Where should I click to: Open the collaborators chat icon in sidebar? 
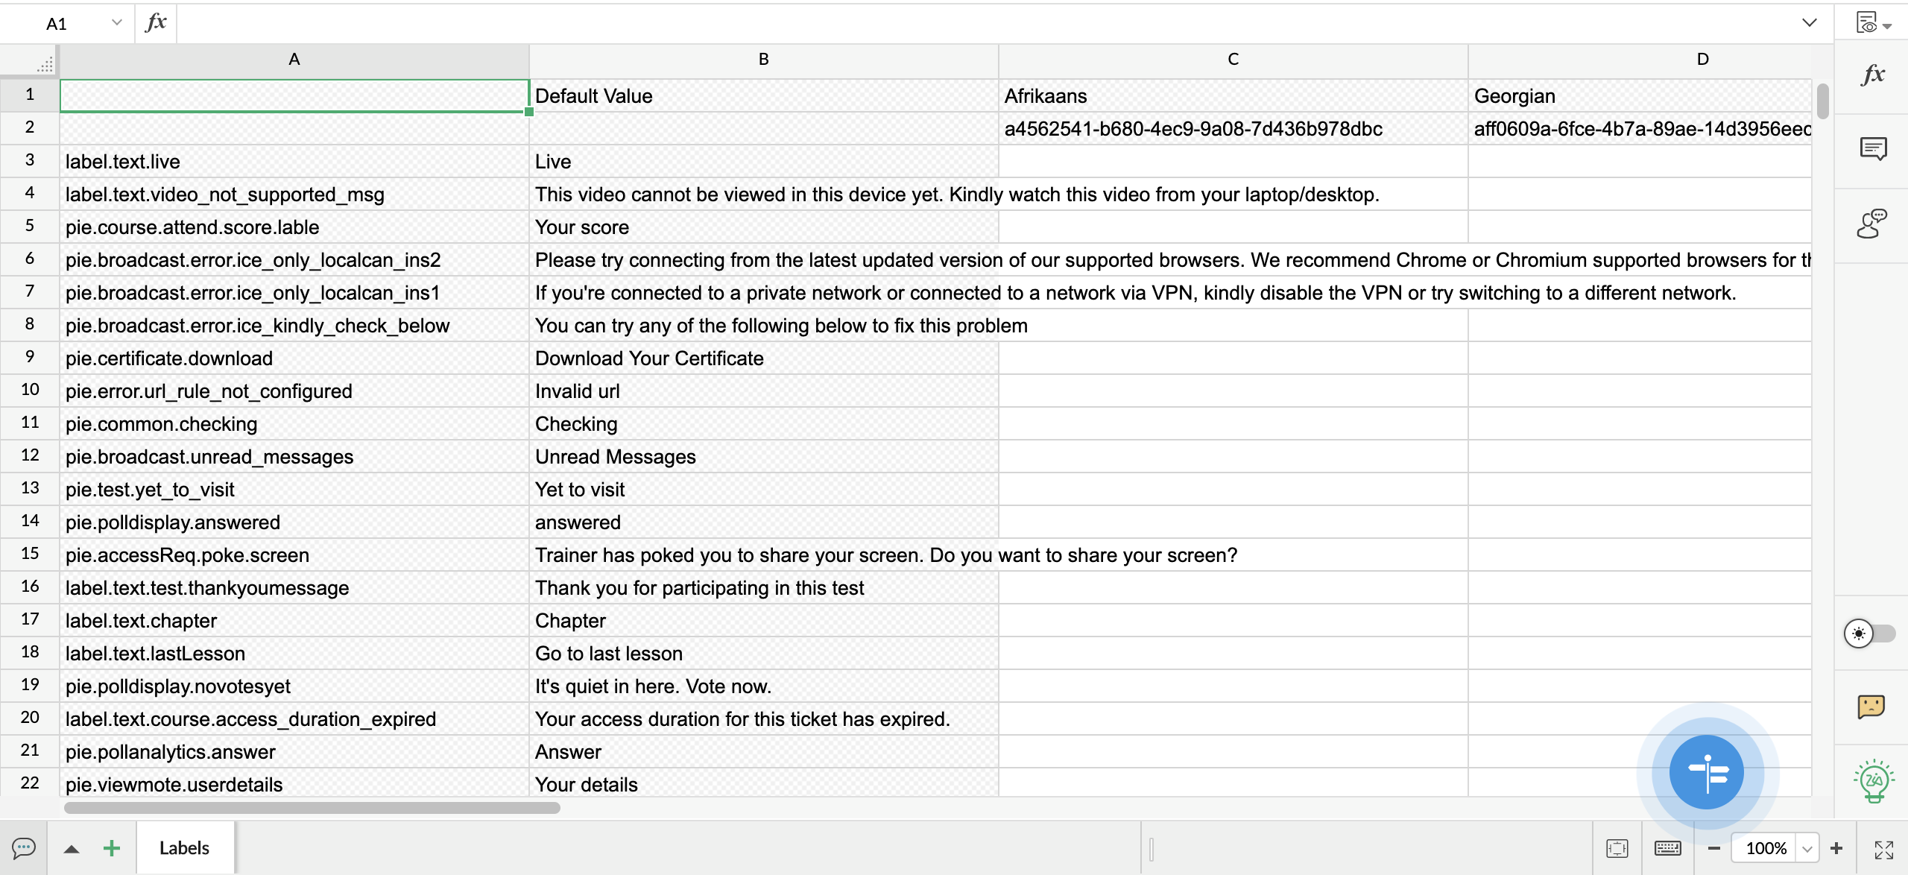(x=1872, y=224)
